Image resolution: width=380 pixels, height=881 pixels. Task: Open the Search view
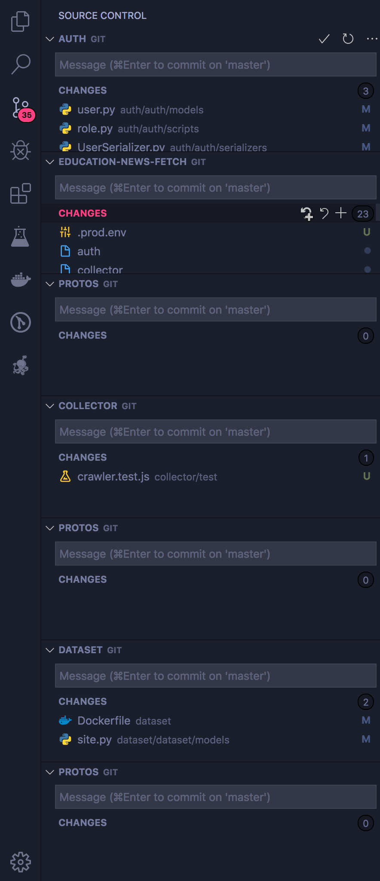tap(20, 64)
